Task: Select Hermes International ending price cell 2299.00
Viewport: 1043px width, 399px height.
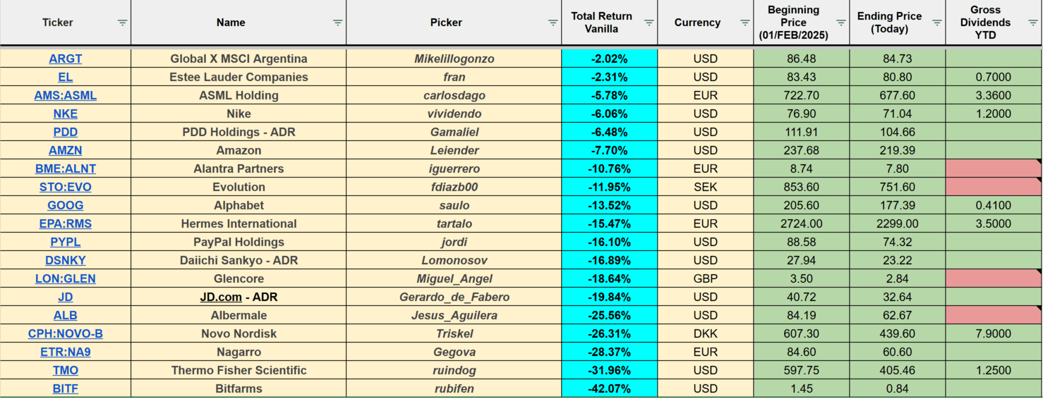Action: click(898, 223)
